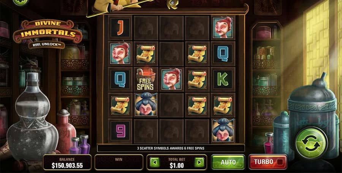Image resolution: width=342 pixels, height=173 pixels.
Task: Select the blue Q symbol on first reel
Action: tap(120, 79)
